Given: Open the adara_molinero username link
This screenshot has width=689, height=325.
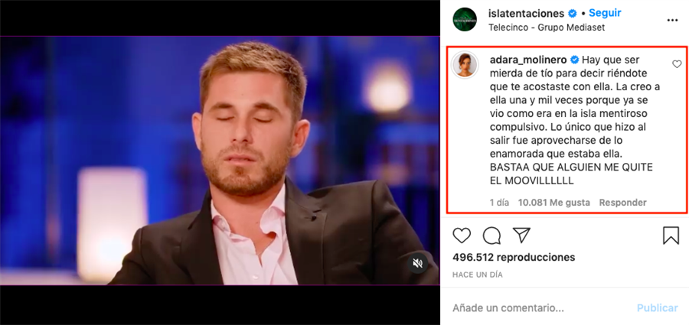Looking at the screenshot, I should pyautogui.click(x=527, y=60).
